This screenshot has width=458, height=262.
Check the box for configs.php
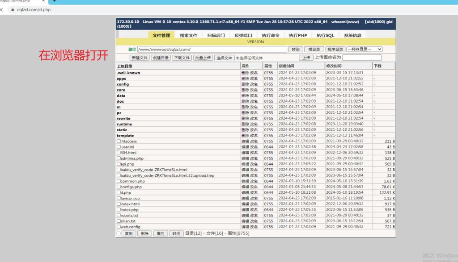tap(119, 187)
